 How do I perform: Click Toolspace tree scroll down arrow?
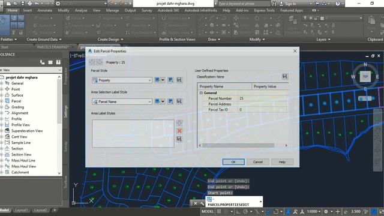(59, 173)
